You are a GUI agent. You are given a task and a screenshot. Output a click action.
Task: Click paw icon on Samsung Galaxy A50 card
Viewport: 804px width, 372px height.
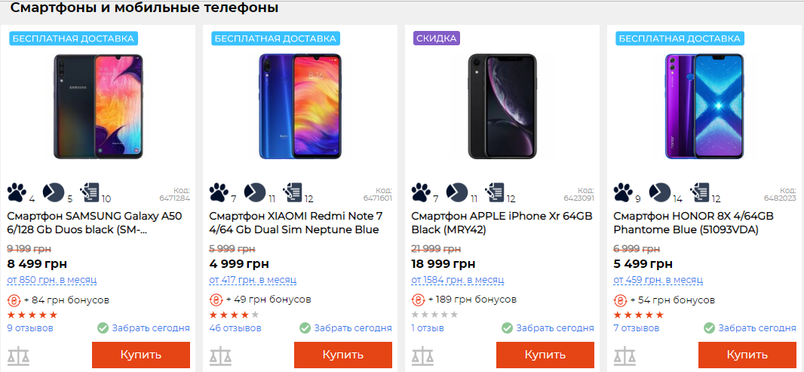(x=17, y=192)
